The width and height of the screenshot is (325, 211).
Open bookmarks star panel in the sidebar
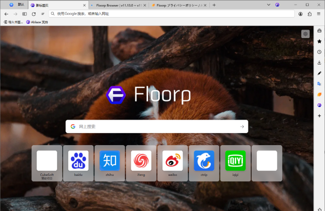319,41
